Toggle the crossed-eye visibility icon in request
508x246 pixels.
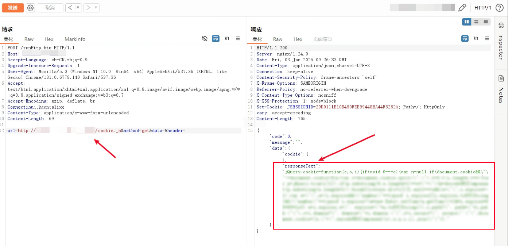click(x=205, y=38)
